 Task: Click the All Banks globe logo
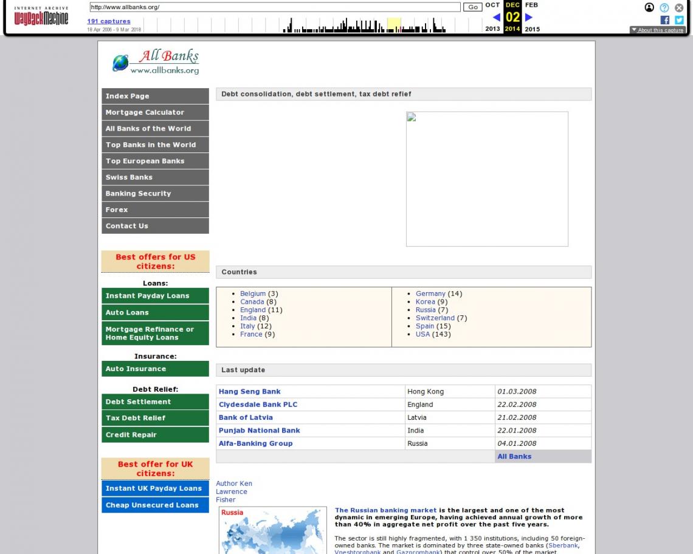[x=156, y=61]
